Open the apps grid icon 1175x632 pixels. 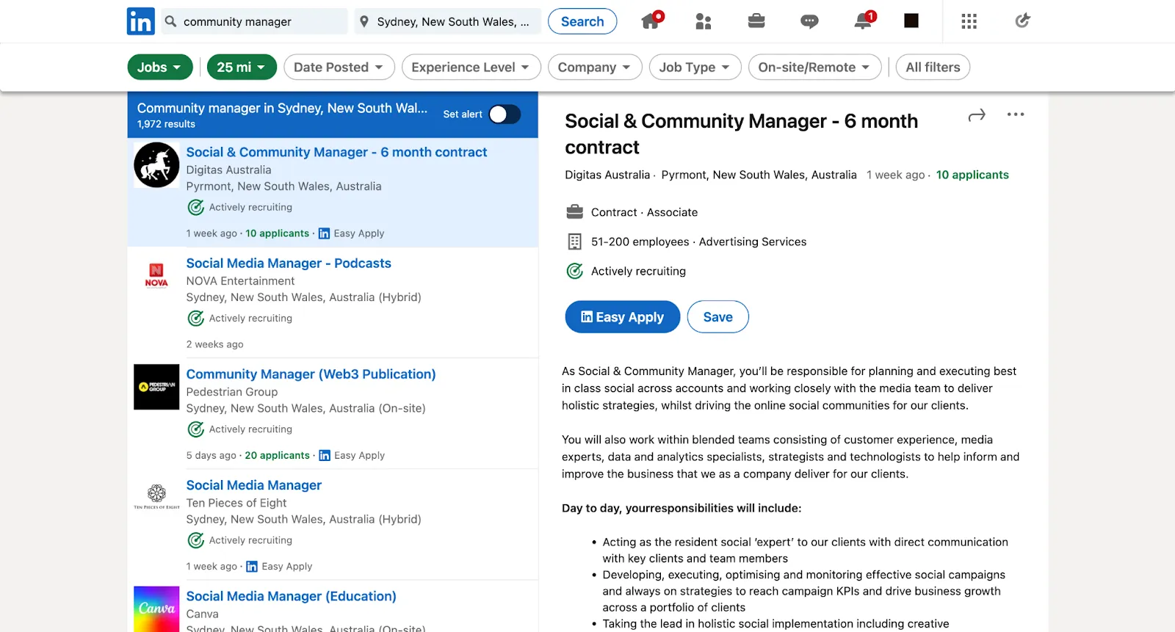click(x=969, y=21)
